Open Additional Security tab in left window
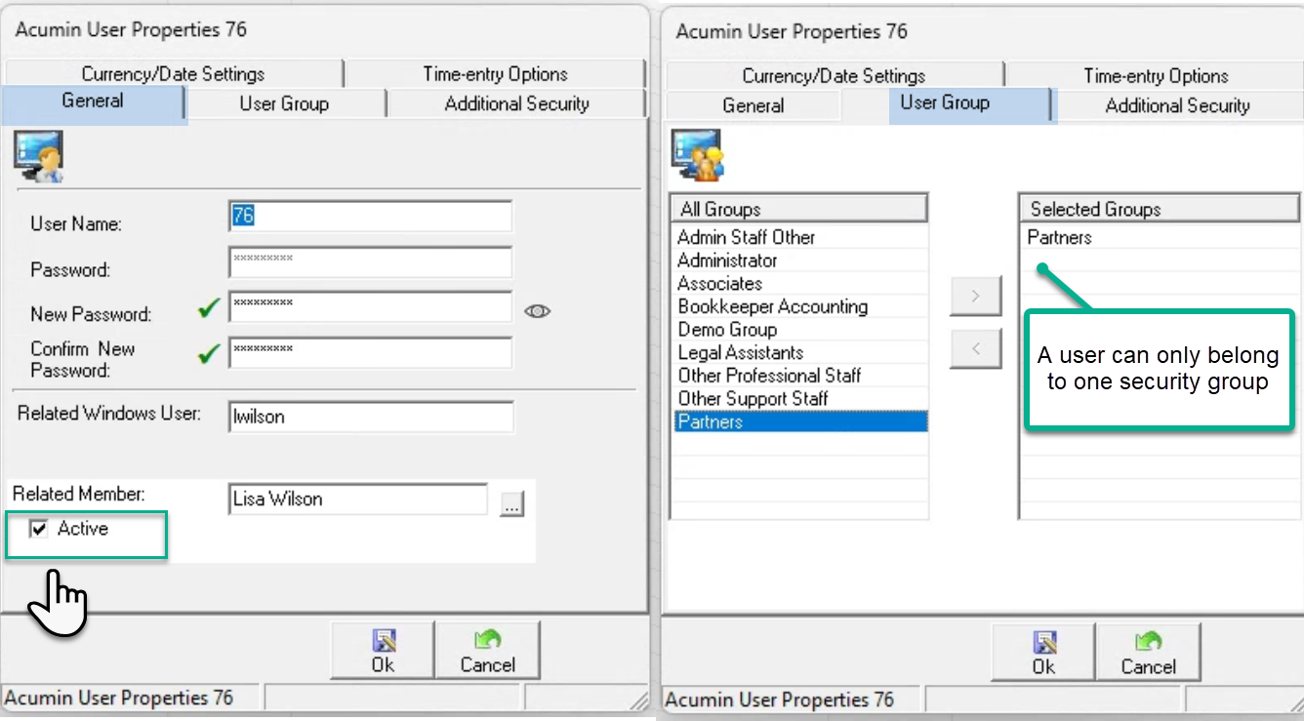1304x721 pixels. click(516, 103)
